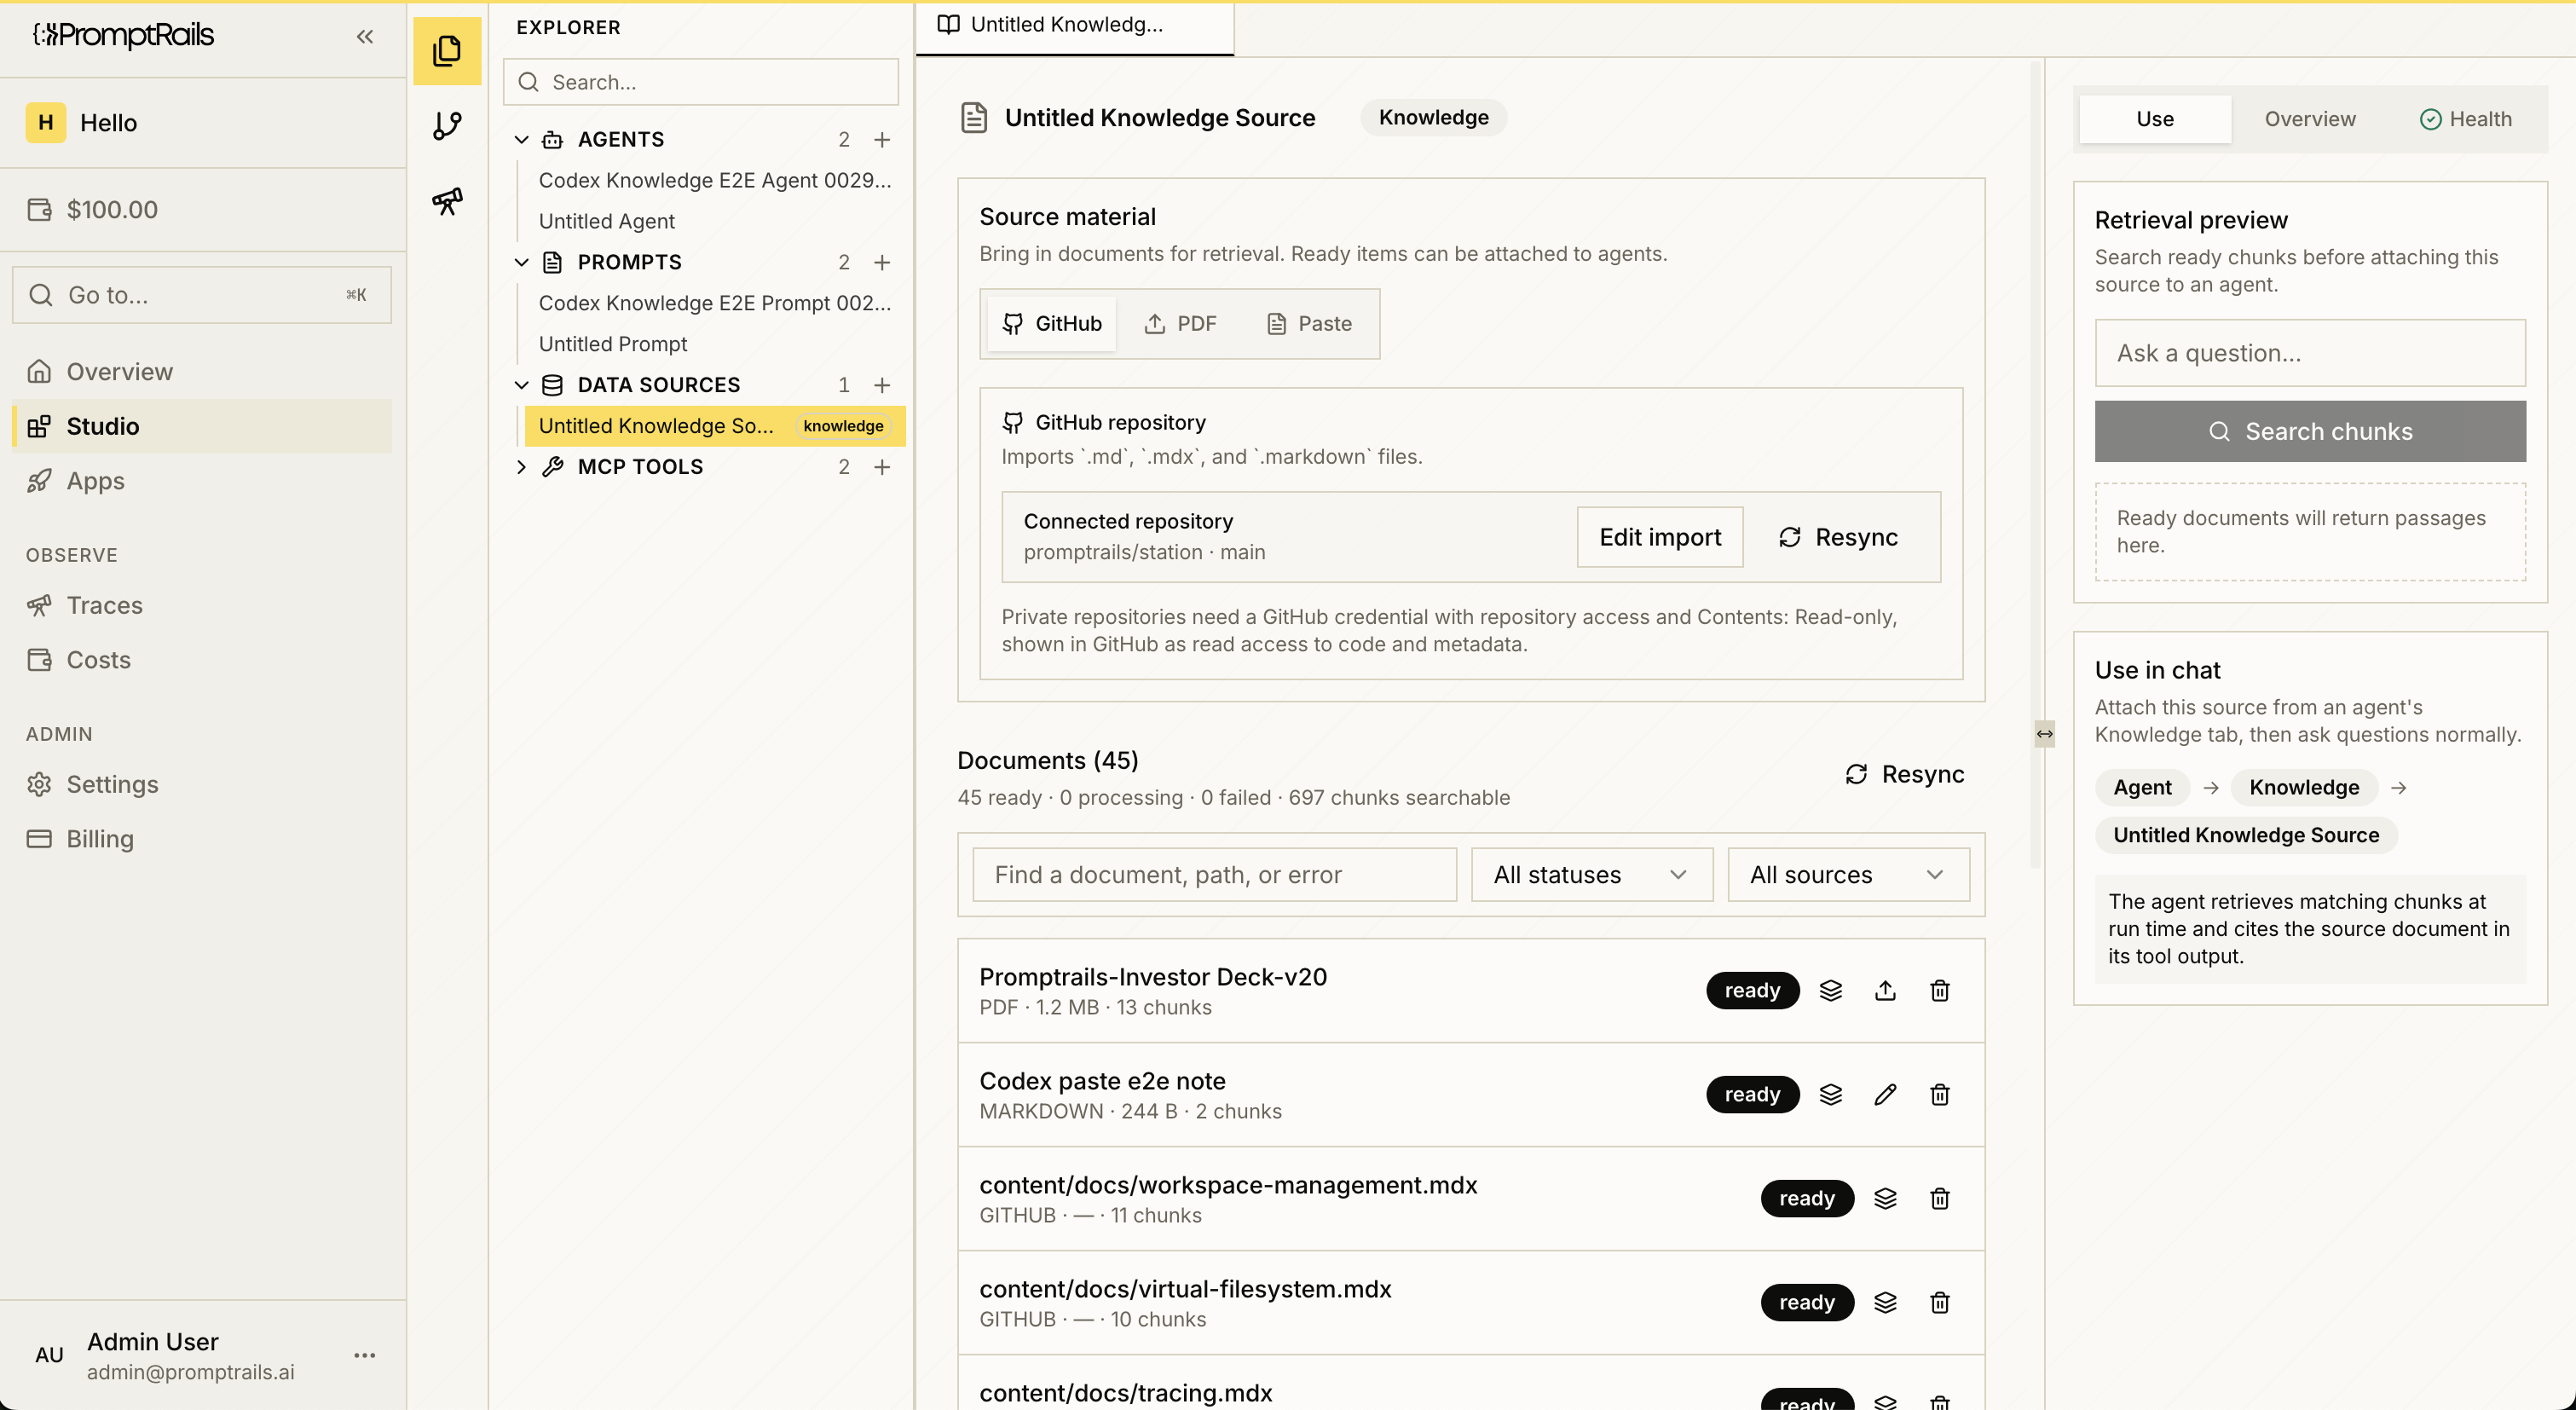
Task: Open Studio in left navigation
Action: [202, 427]
